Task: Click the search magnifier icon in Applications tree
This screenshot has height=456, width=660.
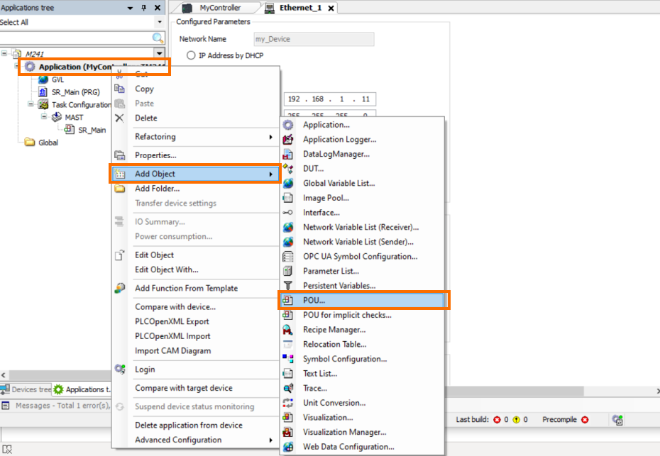Action: coord(158,38)
